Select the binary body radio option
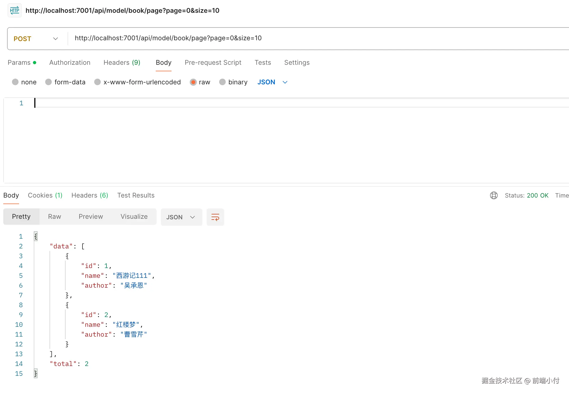Image resolution: width=569 pixels, height=394 pixels. pos(222,82)
